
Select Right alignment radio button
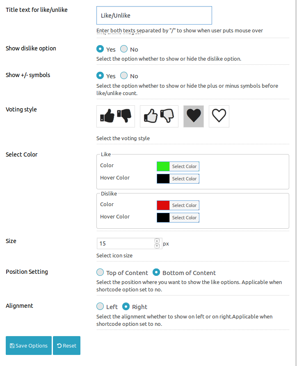click(126, 306)
